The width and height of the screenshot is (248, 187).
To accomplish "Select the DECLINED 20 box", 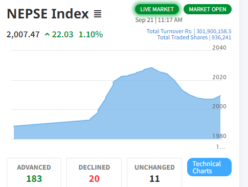I will [x=94, y=173].
